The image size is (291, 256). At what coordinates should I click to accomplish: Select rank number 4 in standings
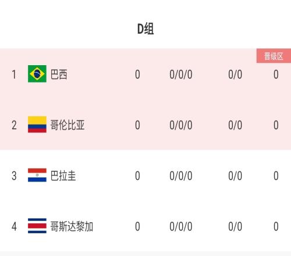pos(14,226)
